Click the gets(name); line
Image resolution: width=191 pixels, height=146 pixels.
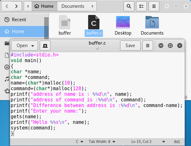tap(26, 117)
